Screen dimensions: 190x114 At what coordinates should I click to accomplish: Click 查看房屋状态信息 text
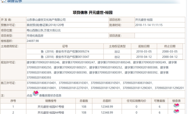click(50, 96)
